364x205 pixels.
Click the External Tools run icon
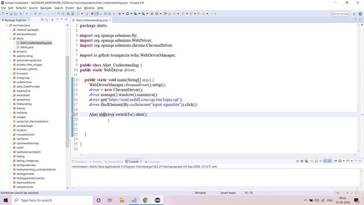click(143, 14)
